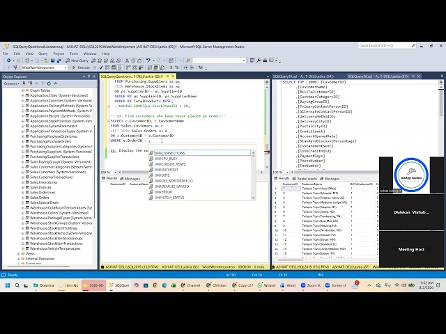Click the green Execute button
The height and width of the screenshot is (334, 446).
tap(81, 67)
